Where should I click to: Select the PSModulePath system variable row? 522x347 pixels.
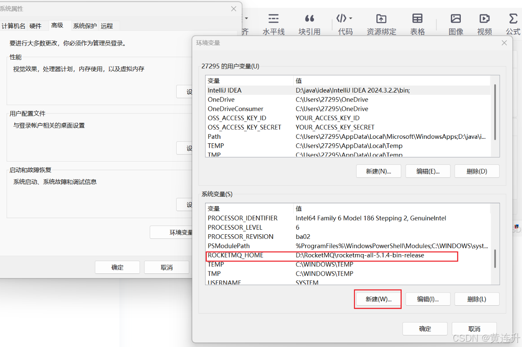click(348, 246)
